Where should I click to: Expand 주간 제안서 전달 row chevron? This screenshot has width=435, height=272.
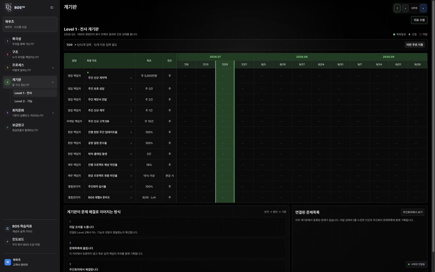point(131,100)
